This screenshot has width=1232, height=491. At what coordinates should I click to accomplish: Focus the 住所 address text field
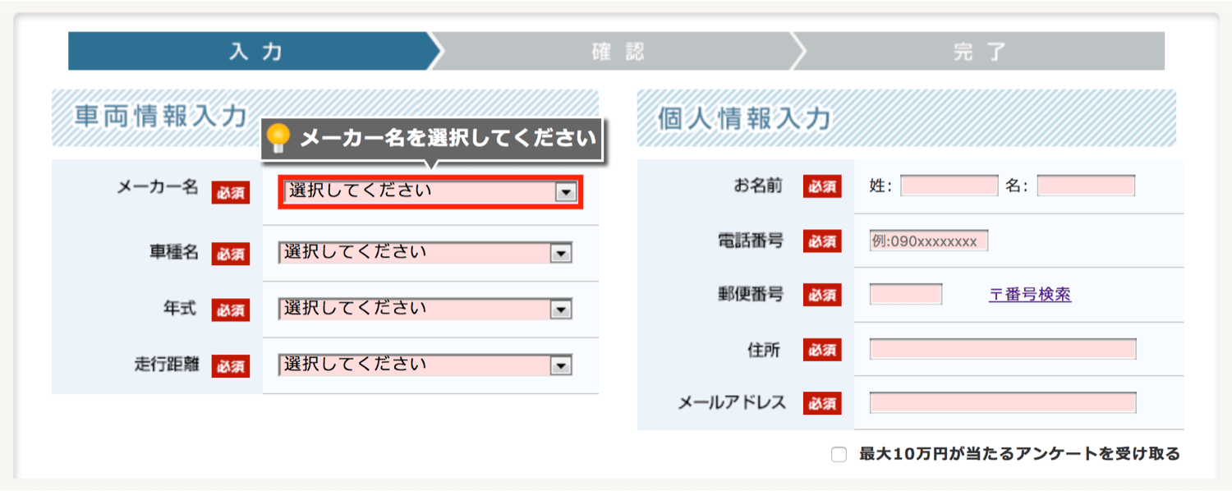(1002, 350)
